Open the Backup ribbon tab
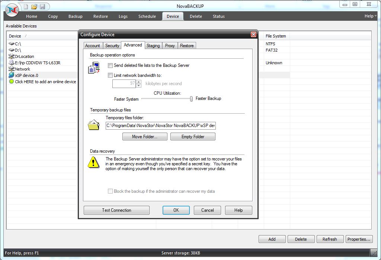The width and height of the screenshot is (381, 260). 75,16
